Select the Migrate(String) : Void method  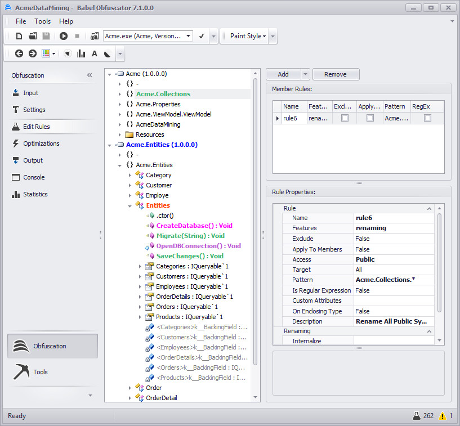click(190, 236)
